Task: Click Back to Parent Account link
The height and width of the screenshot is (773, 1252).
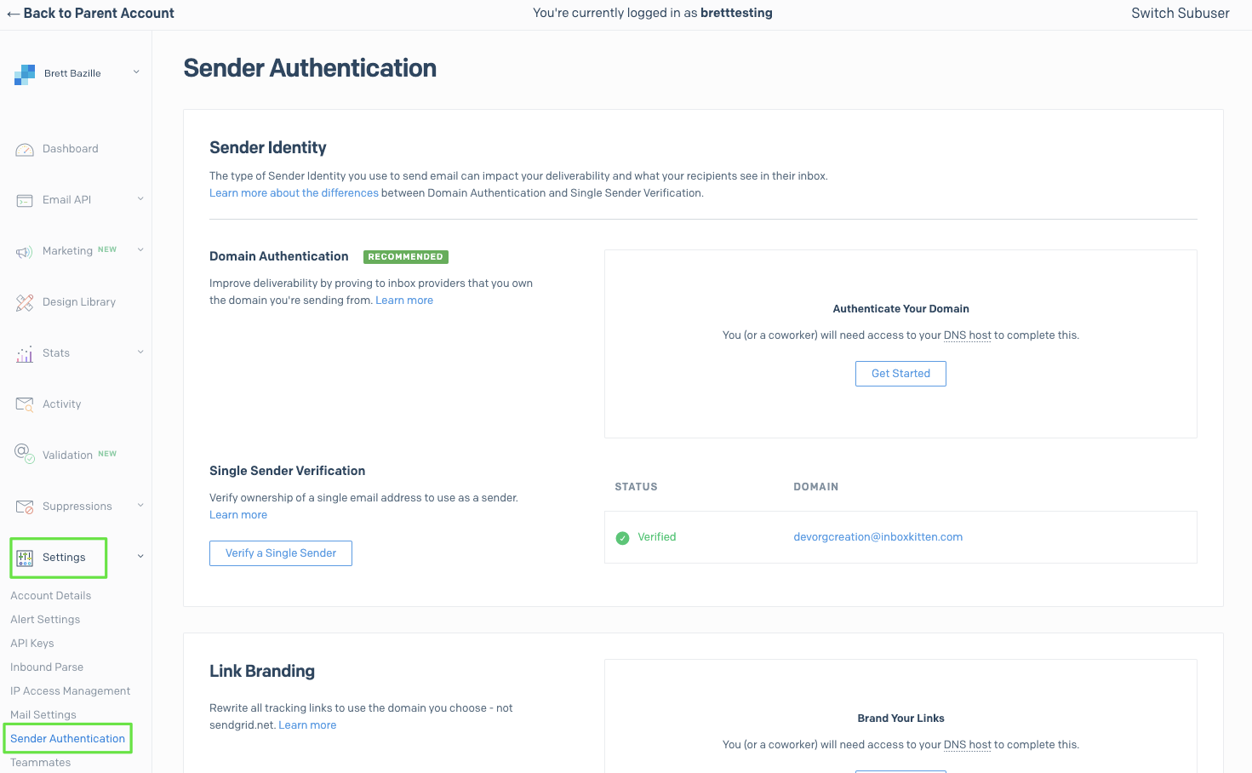Action: 91,14
